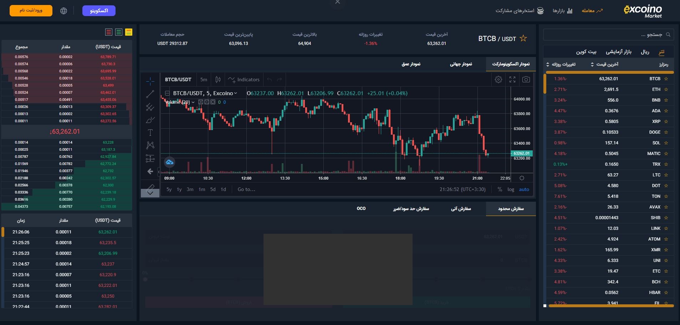The width and height of the screenshot is (680, 325).
Task: Set chart range to 1d
Action: tap(223, 189)
